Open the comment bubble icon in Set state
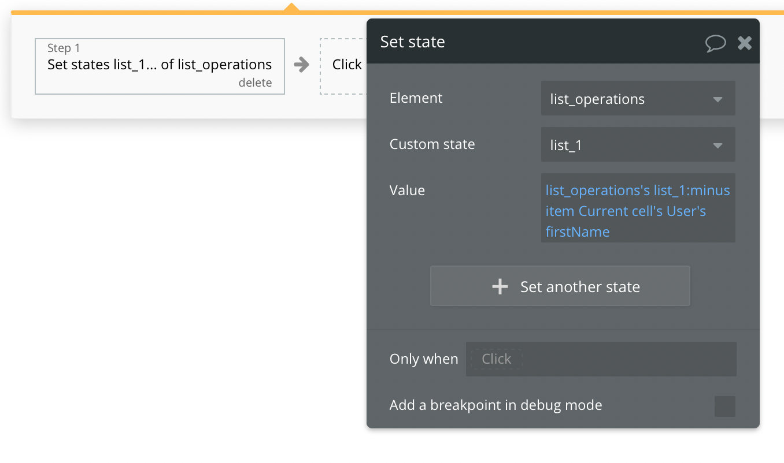 (715, 43)
